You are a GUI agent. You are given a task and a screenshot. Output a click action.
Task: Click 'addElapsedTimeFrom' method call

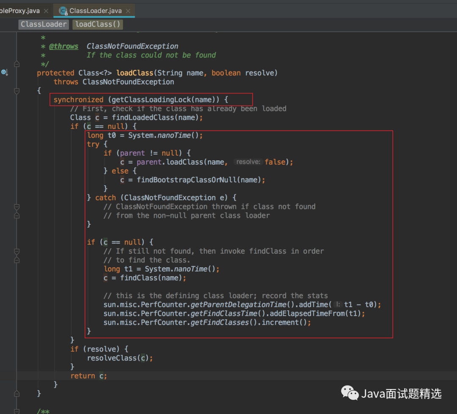tap(307, 313)
